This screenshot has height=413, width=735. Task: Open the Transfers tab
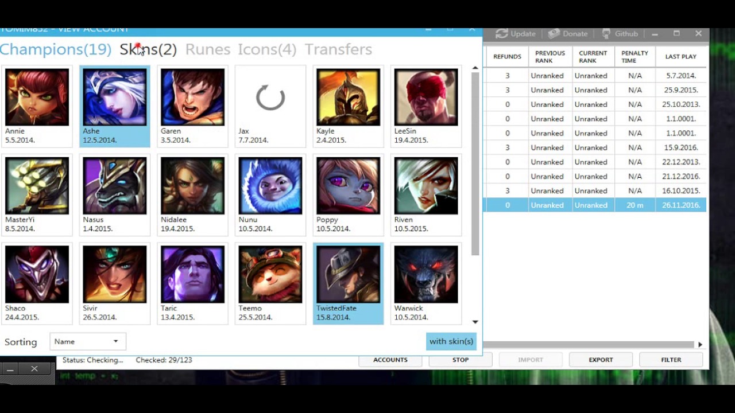pyautogui.click(x=338, y=49)
